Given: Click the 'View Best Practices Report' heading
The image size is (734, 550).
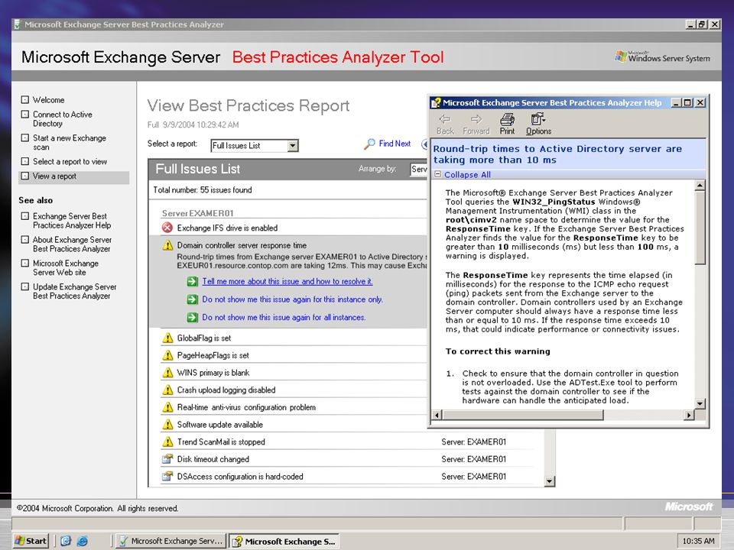Looking at the screenshot, I should pos(248,105).
